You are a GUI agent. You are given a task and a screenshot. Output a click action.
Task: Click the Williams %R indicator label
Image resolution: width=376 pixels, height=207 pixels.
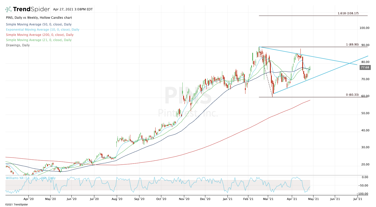[31, 178]
